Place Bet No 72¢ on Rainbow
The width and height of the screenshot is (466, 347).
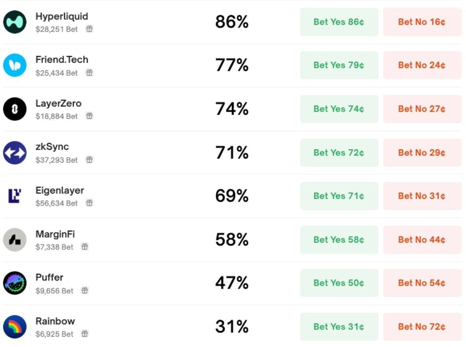coord(422,327)
